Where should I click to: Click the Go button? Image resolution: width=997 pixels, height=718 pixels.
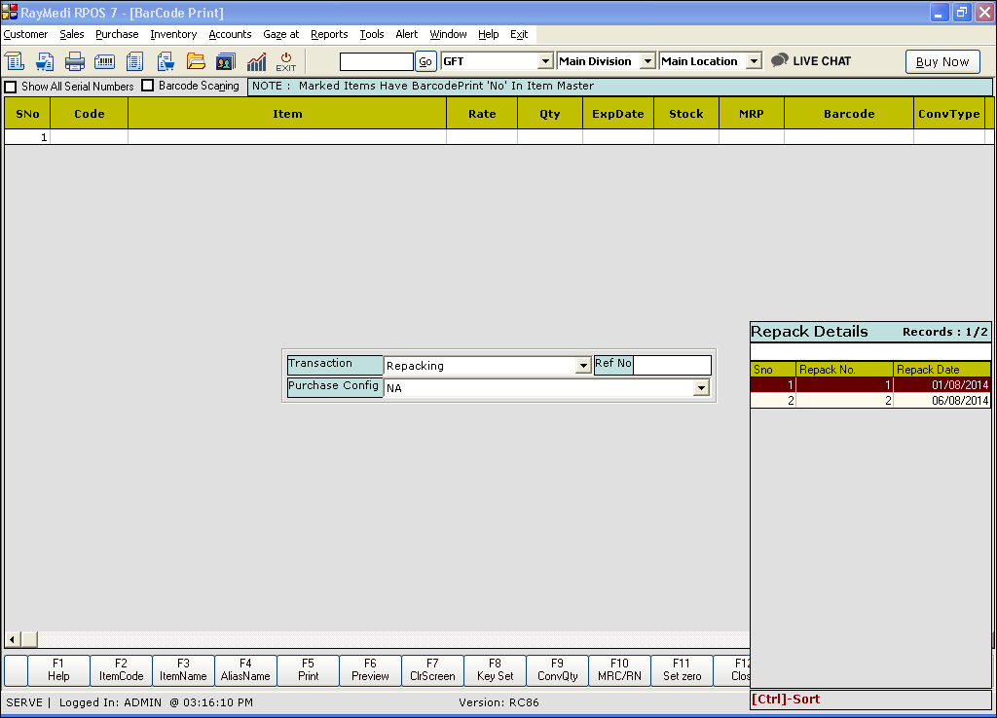tap(425, 61)
